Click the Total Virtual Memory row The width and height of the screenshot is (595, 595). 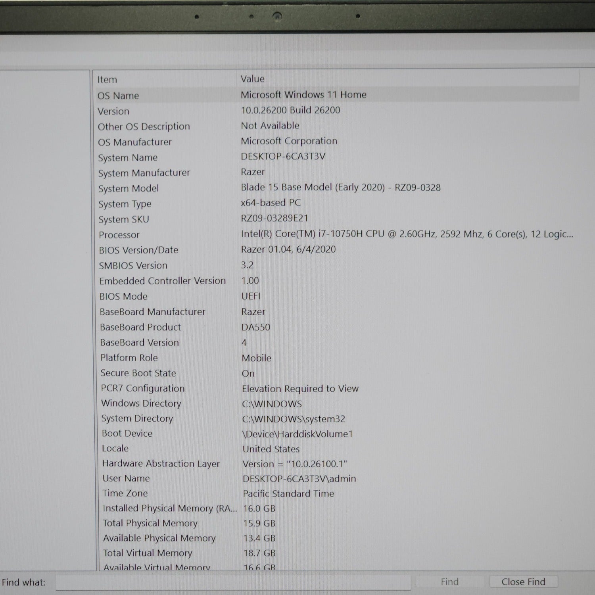point(148,553)
